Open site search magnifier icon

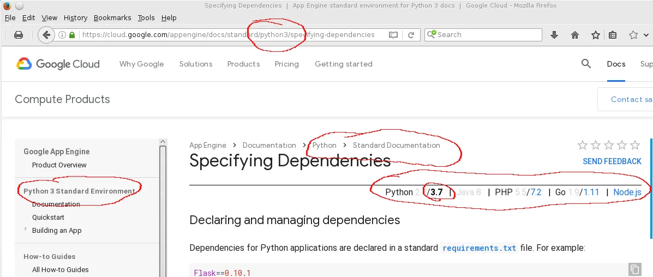(x=586, y=64)
